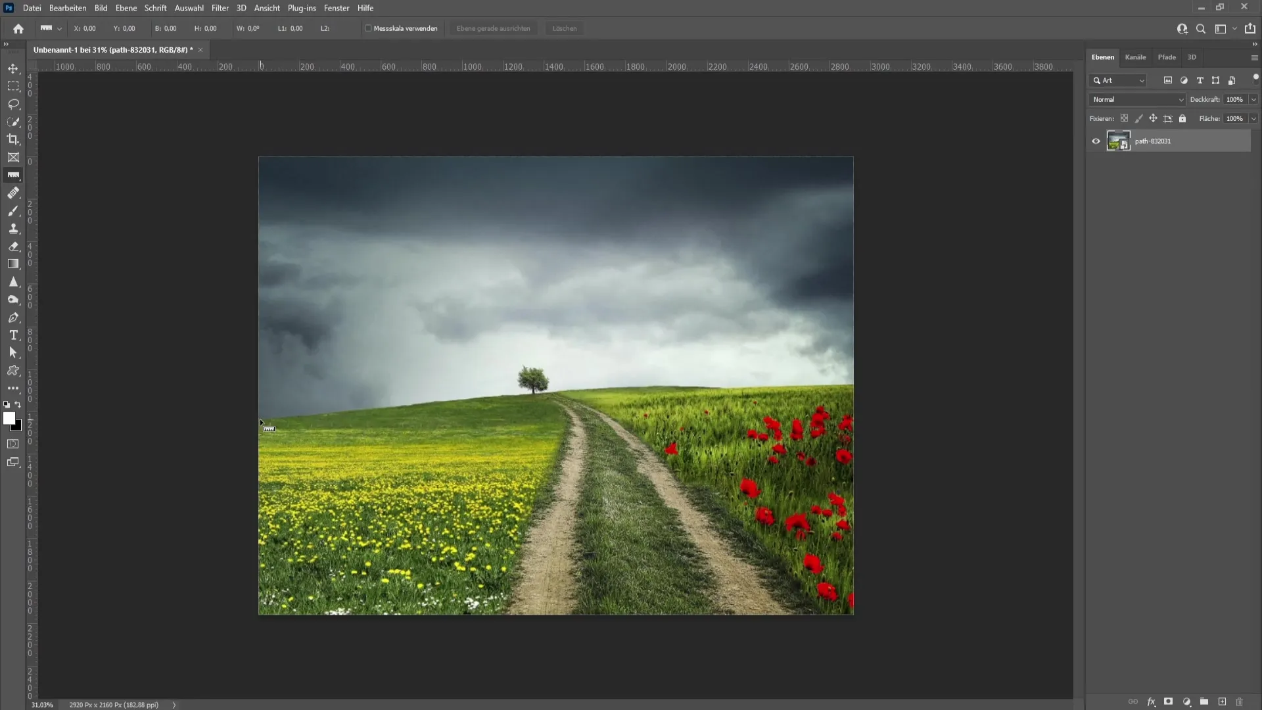
Task: Toggle visibility of path-832031 layer
Action: (1096, 141)
